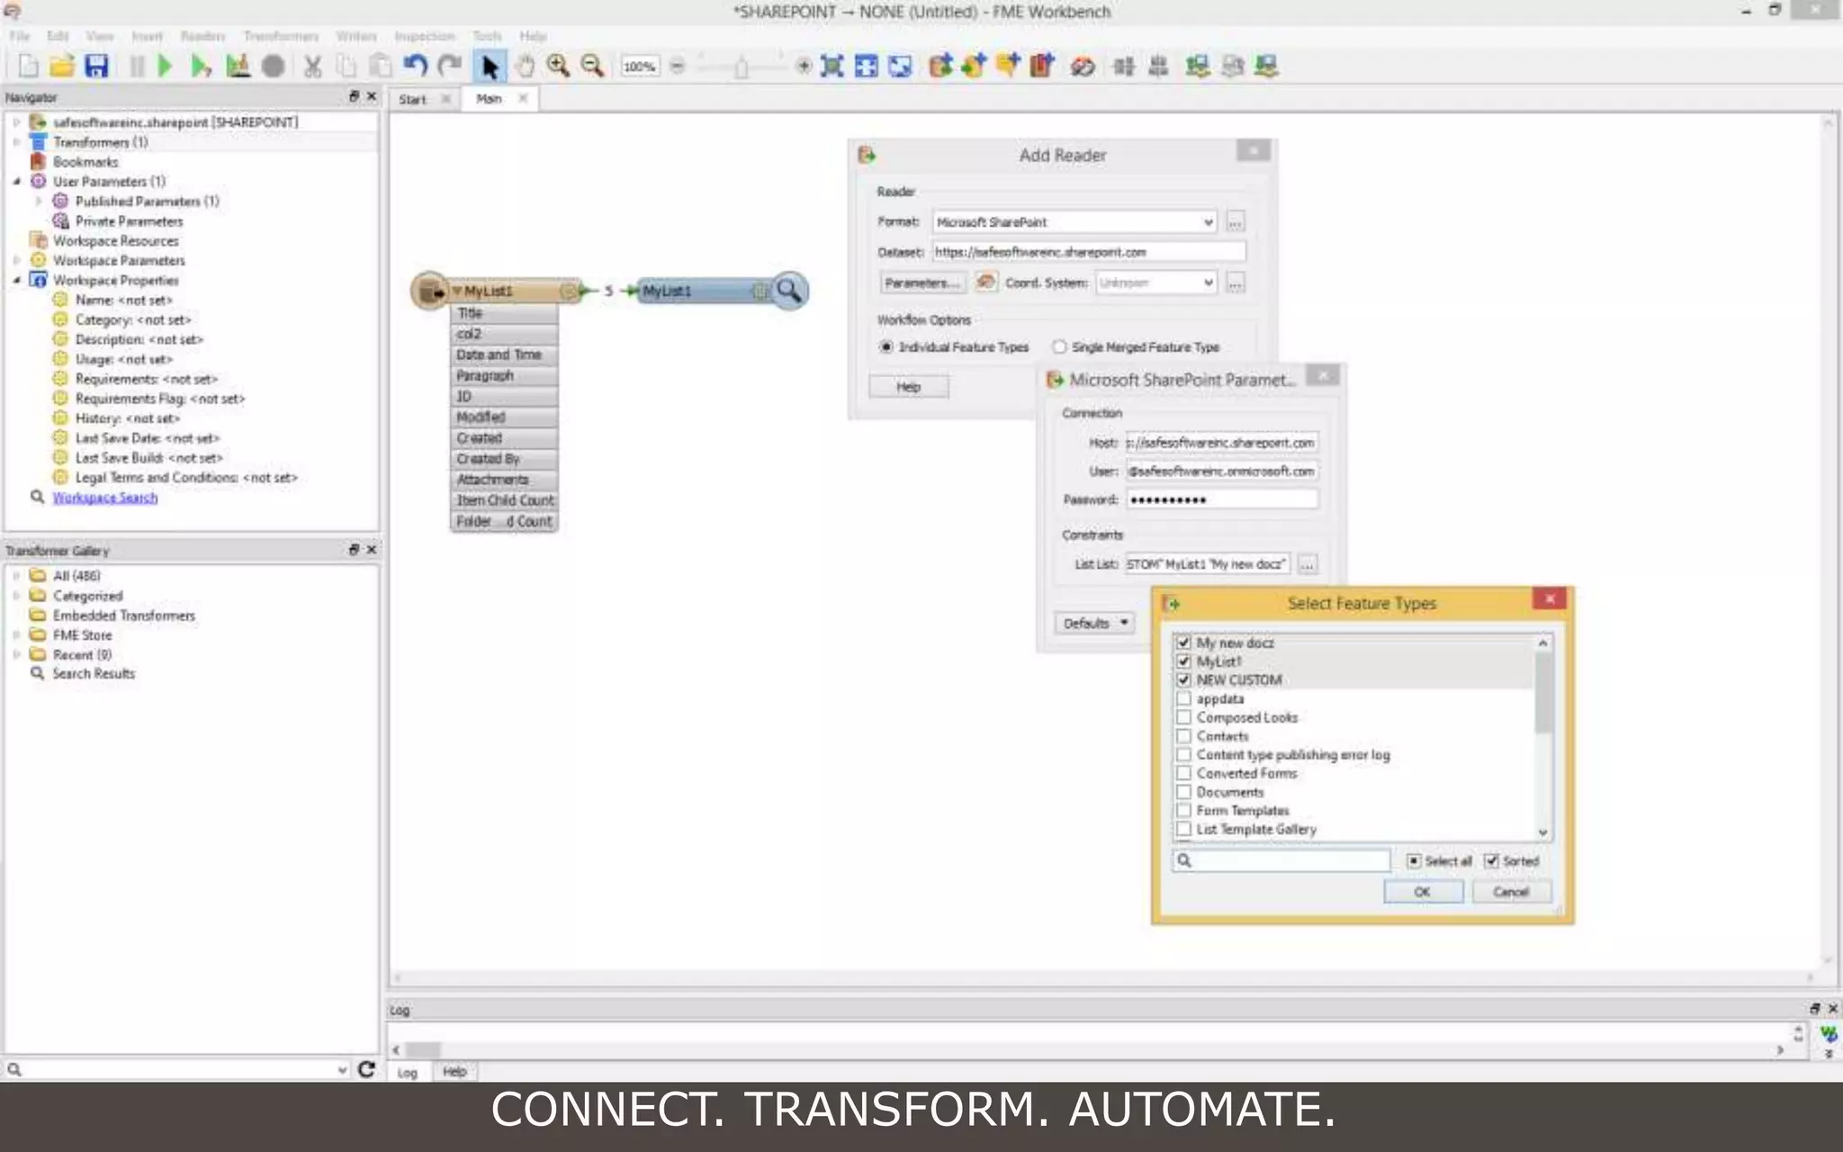This screenshot has height=1152, width=1843.
Task: Open the Help tab beside Log
Action: [x=454, y=1071]
